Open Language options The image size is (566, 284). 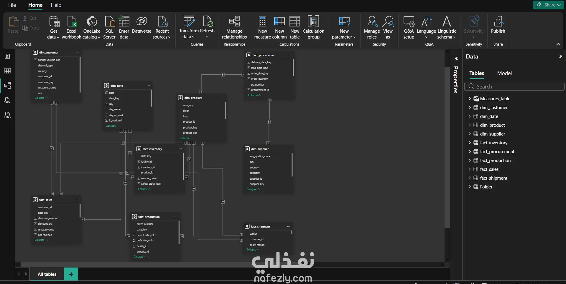point(426,27)
